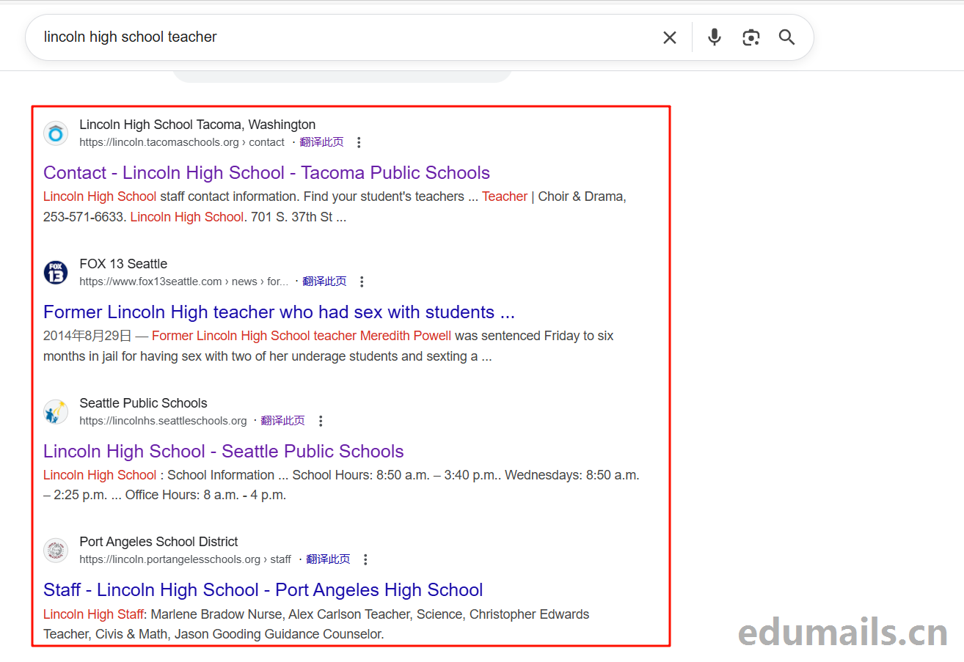Open Lincoln High School - Seattle Public Schools link
The width and height of the screenshot is (964, 662).
pos(223,452)
